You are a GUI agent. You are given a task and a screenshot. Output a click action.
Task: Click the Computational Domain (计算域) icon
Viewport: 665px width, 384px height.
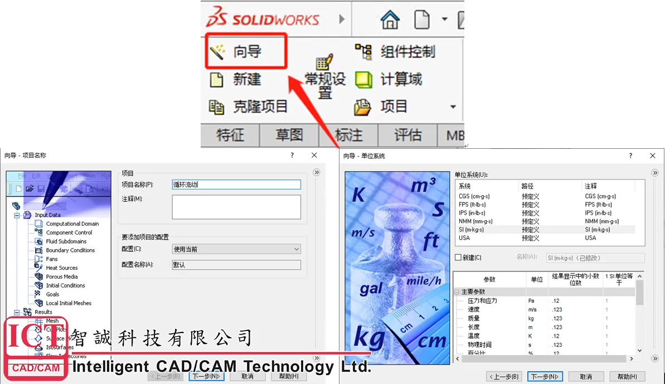point(363,80)
